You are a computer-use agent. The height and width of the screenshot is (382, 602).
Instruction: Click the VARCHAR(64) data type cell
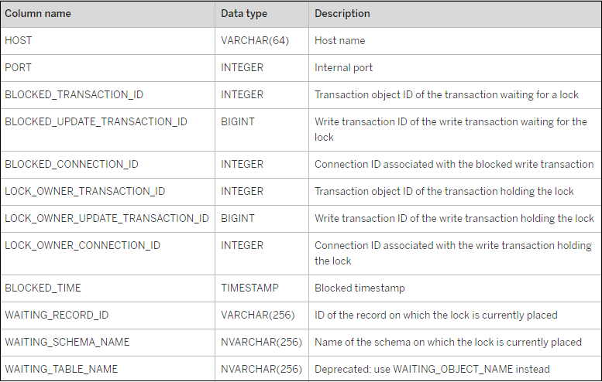(x=255, y=40)
